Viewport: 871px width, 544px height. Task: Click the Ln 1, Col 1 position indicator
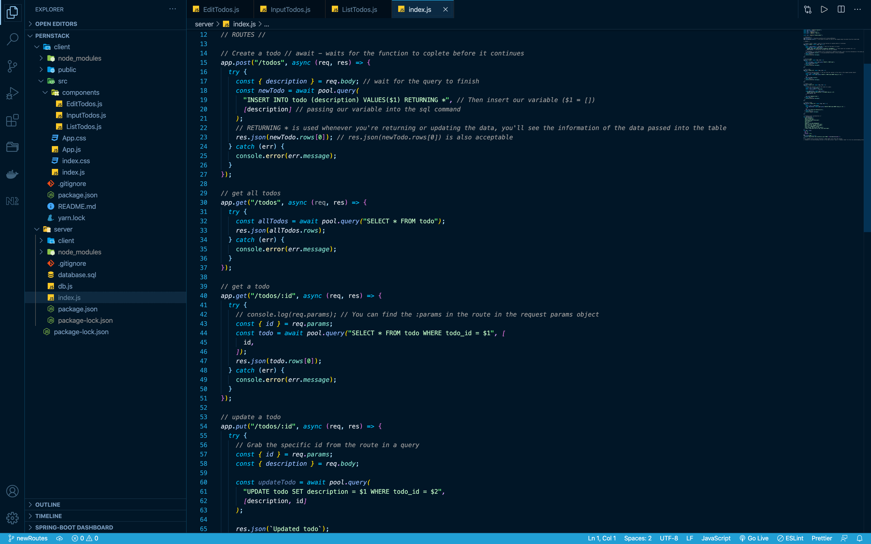[x=602, y=538]
